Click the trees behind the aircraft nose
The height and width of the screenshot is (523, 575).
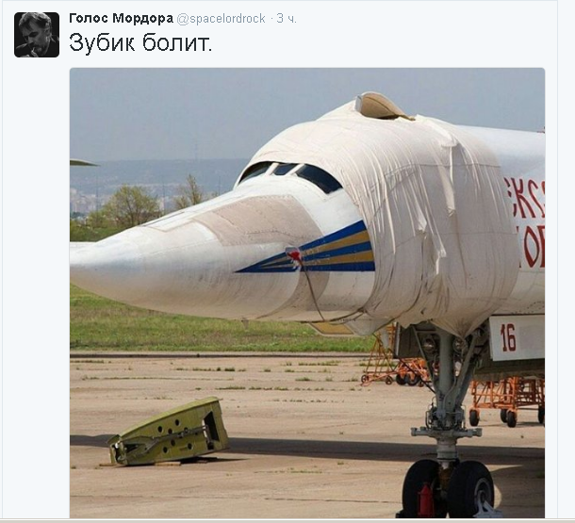(x=134, y=205)
